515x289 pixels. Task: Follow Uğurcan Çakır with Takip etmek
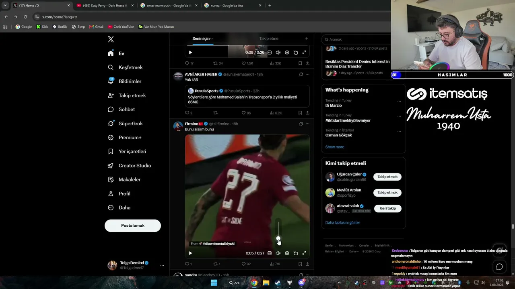click(387, 177)
